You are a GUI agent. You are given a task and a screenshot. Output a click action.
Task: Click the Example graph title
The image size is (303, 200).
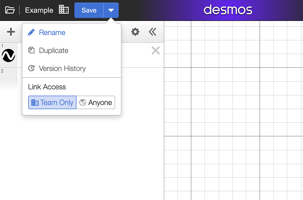click(x=39, y=10)
